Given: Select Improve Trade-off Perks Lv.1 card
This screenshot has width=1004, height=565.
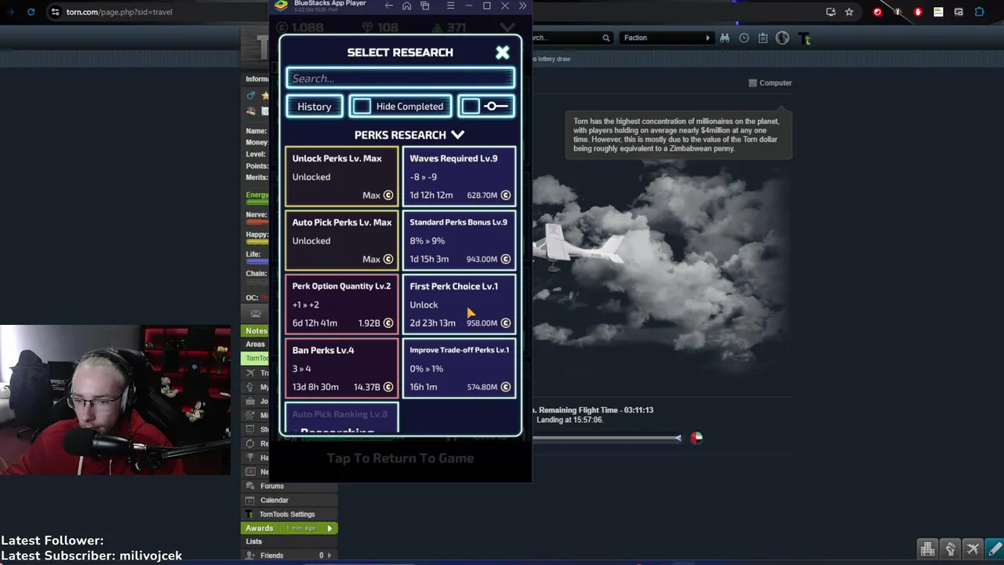Looking at the screenshot, I should point(459,368).
